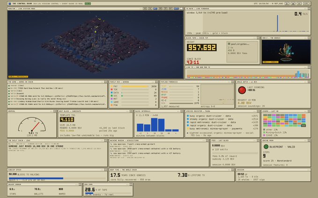The height and width of the screenshot is (198, 318).
Task: Expand the Machine Museum acquisitions panel
Action: tap(207, 140)
